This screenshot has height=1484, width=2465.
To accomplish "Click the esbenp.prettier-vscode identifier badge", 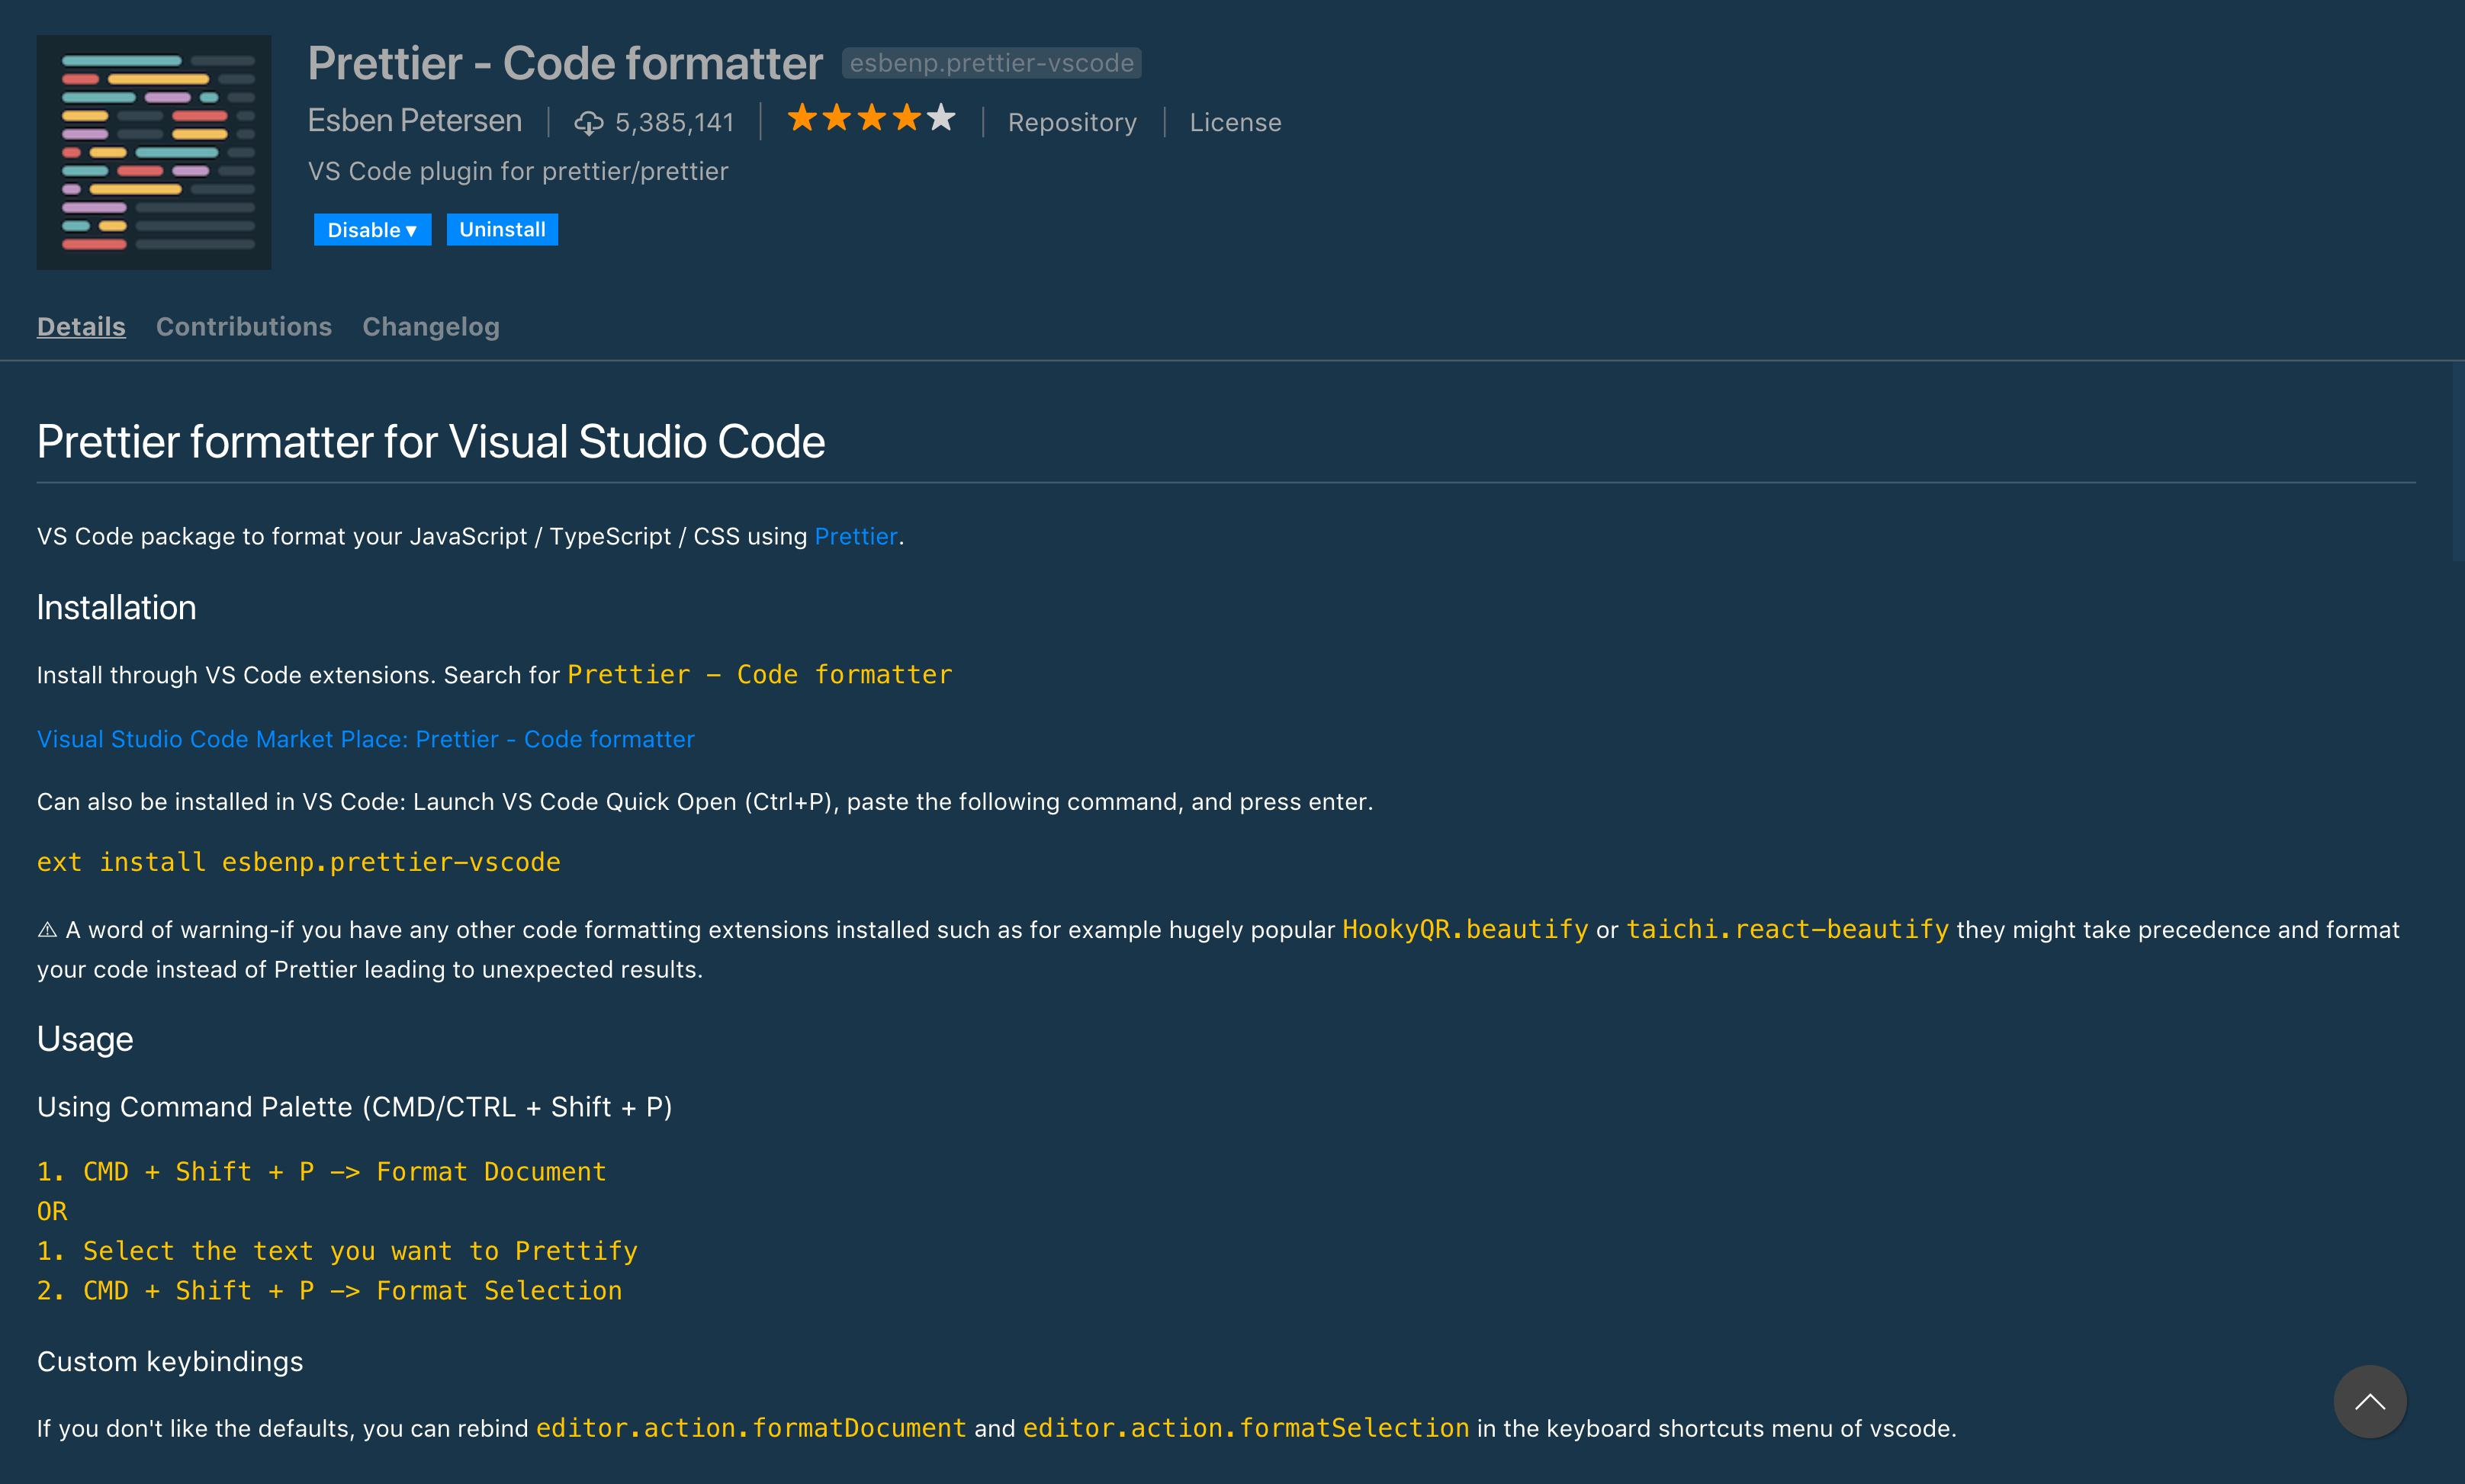I will [991, 63].
